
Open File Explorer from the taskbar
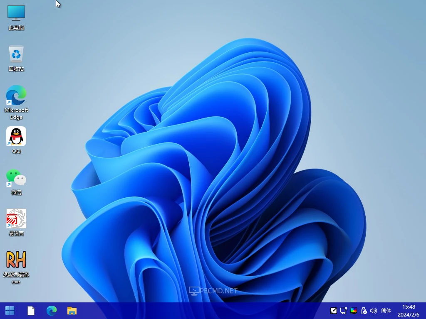click(x=72, y=311)
